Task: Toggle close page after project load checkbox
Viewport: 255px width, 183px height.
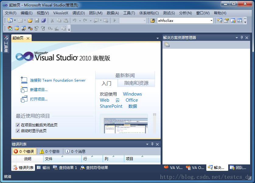Action: pos(18,125)
